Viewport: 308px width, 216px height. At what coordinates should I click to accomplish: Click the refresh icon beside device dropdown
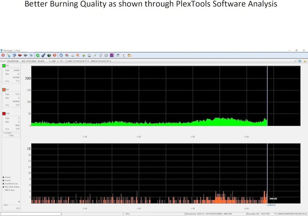pos(300,61)
